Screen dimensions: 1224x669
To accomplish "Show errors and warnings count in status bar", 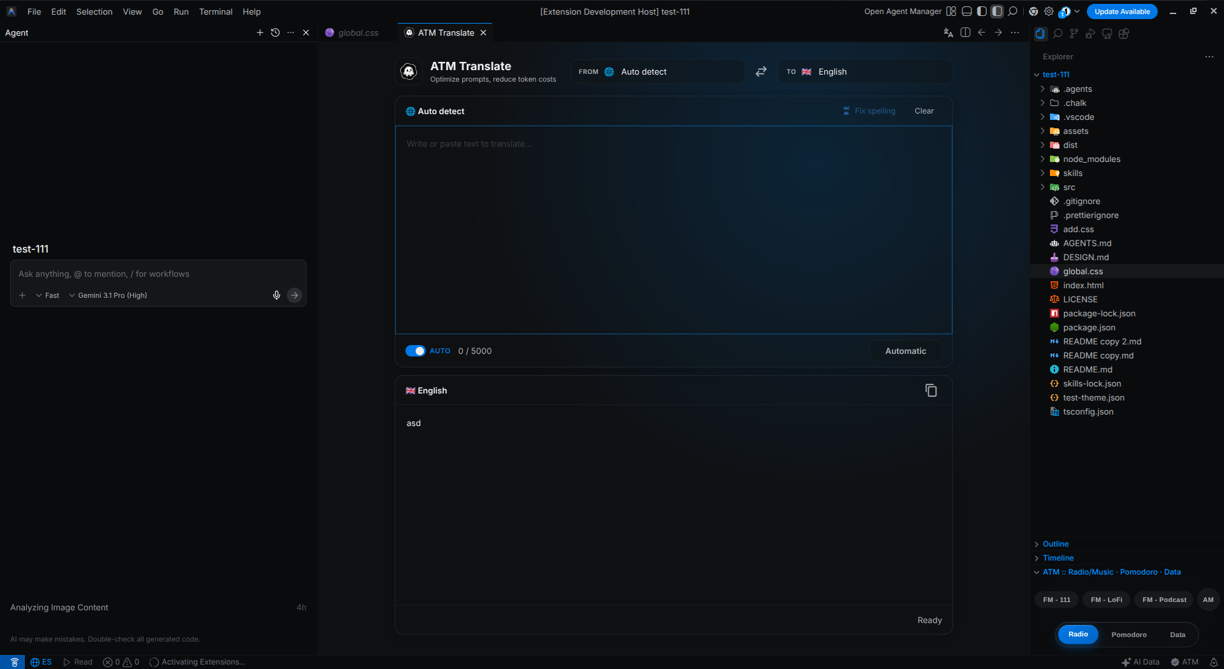I will tap(121, 662).
